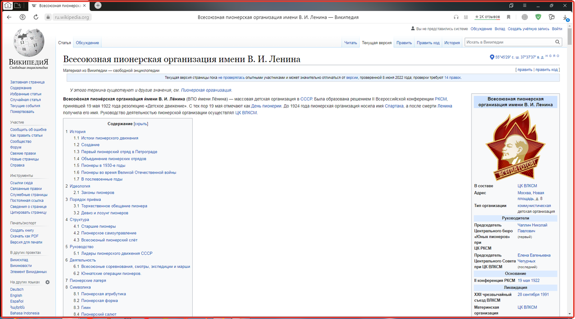Collapse the contents via 'скрыть' link
The image size is (575, 319).
(141, 124)
